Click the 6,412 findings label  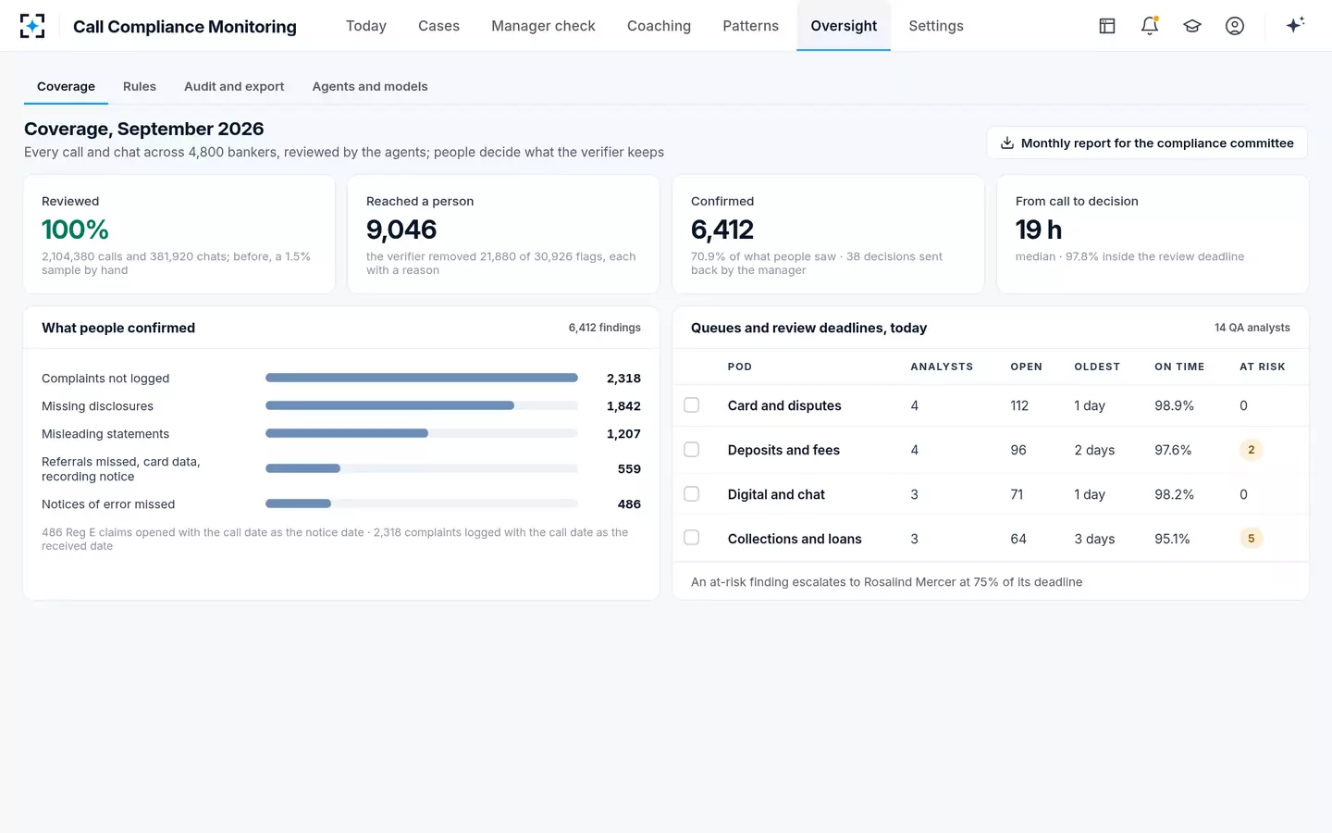(604, 328)
